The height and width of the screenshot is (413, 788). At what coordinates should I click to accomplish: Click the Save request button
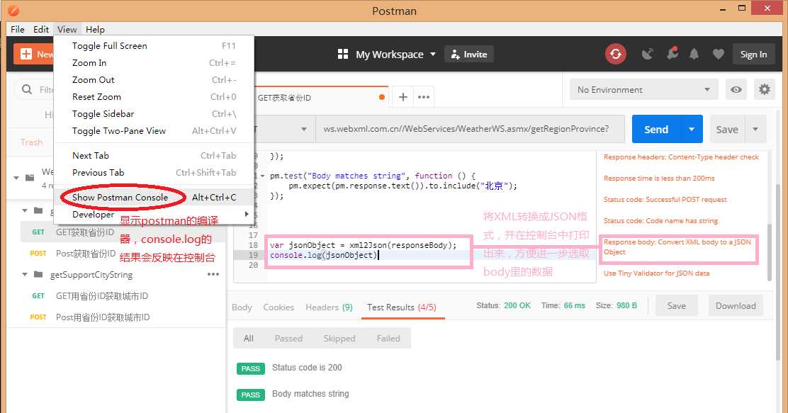pyautogui.click(x=726, y=129)
